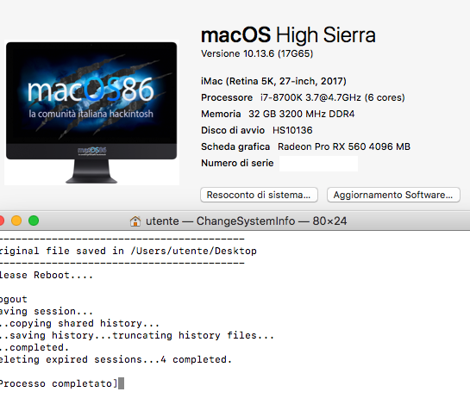Click the "Numero di serie" label
Image resolution: width=470 pixels, height=398 pixels.
(237, 163)
